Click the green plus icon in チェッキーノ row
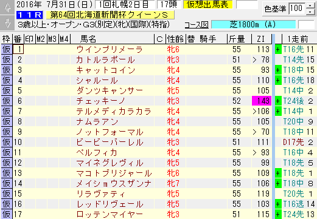Image resolution: width=317 pixels, height=219 pixels. coord(278,101)
